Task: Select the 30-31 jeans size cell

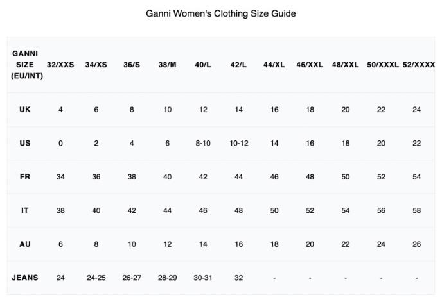Action: pos(203,278)
